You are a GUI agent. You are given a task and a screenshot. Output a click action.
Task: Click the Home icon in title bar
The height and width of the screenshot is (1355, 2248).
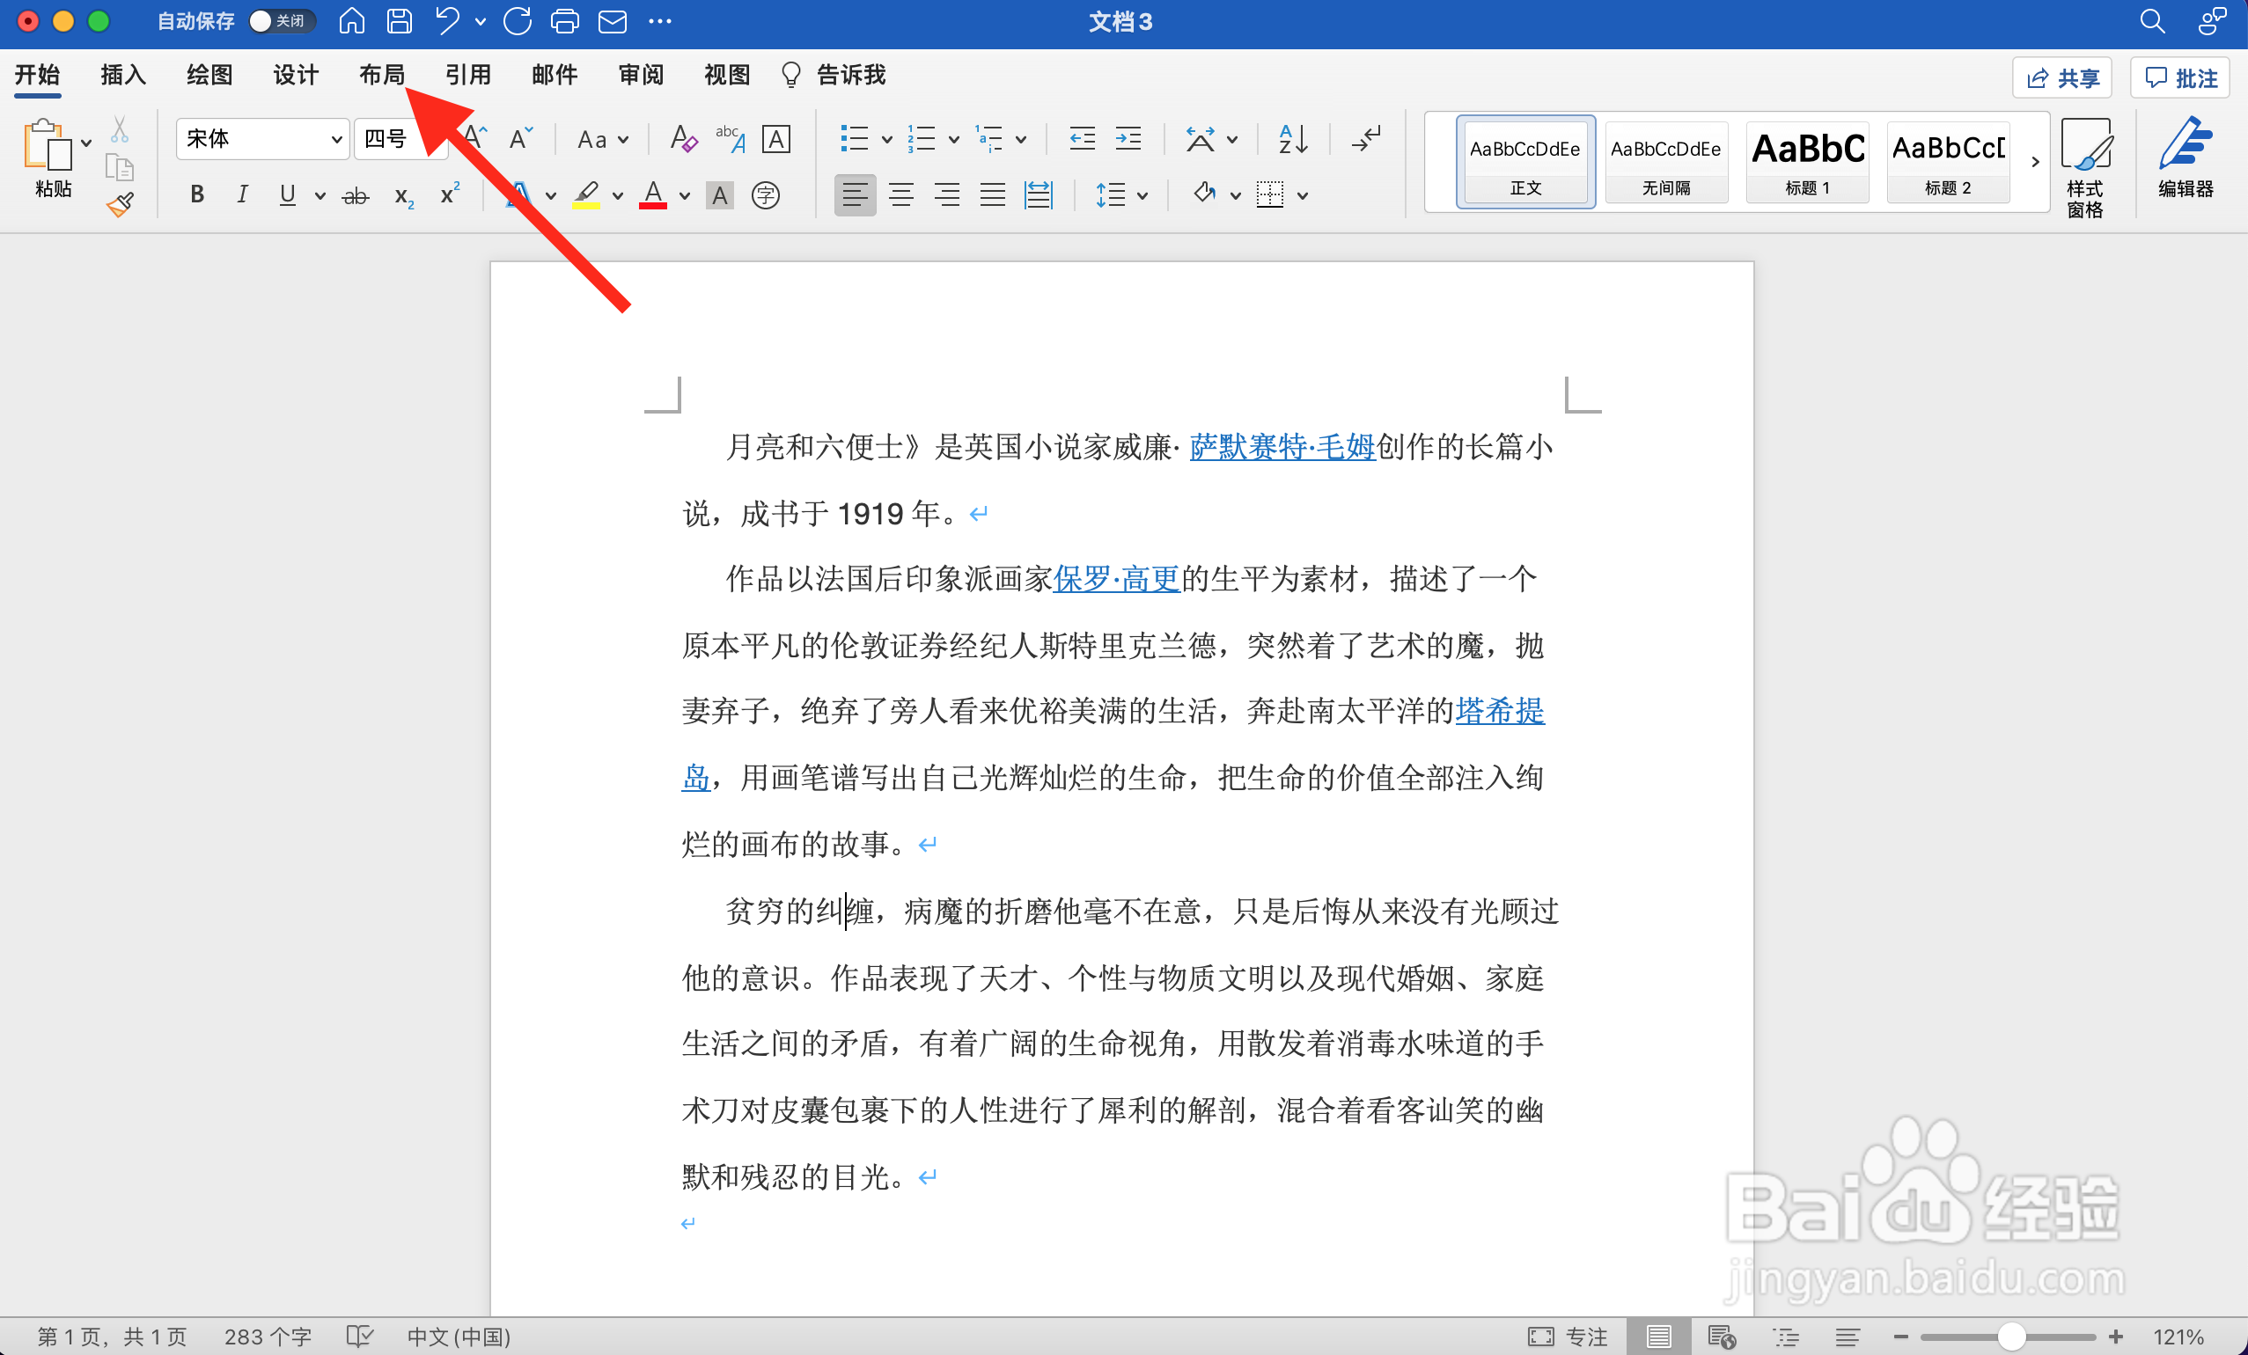click(351, 21)
